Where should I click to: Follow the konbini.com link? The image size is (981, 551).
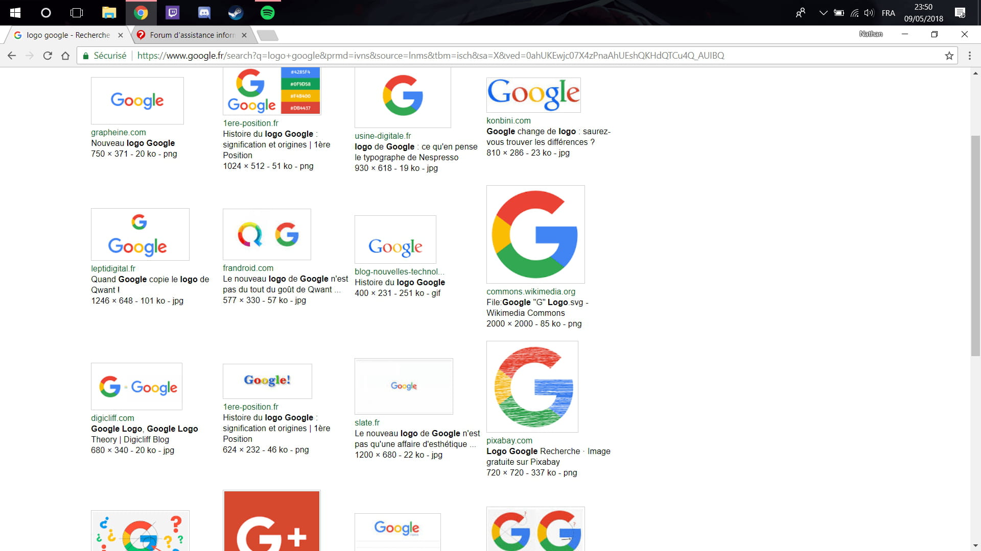coord(508,121)
